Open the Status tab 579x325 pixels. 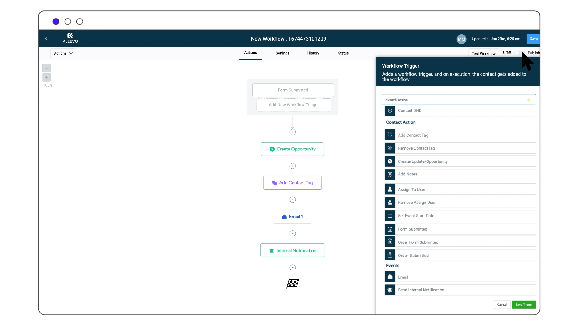[x=343, y=53]
